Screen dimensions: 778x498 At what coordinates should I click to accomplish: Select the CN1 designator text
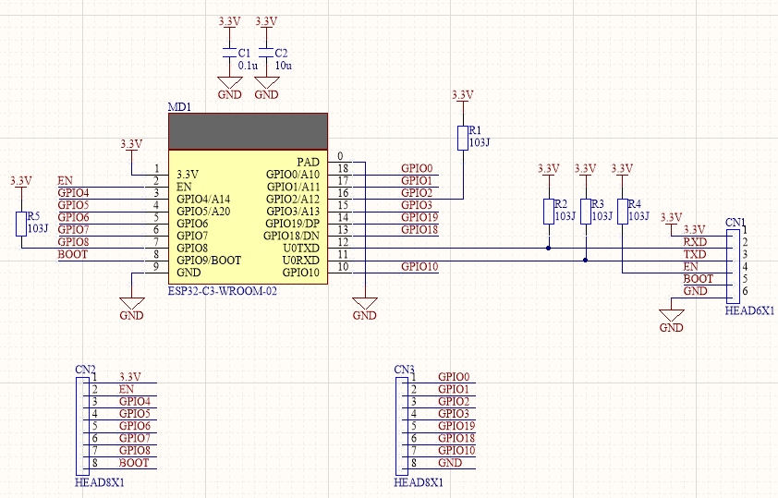click(x=735, y=223)
